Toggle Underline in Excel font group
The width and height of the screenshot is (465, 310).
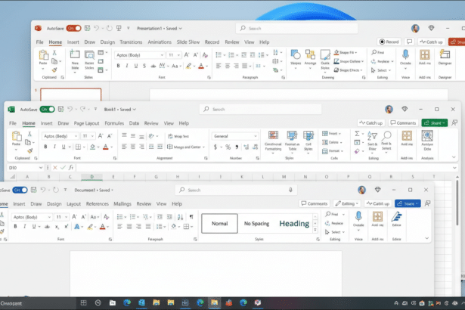click(64, 147)
